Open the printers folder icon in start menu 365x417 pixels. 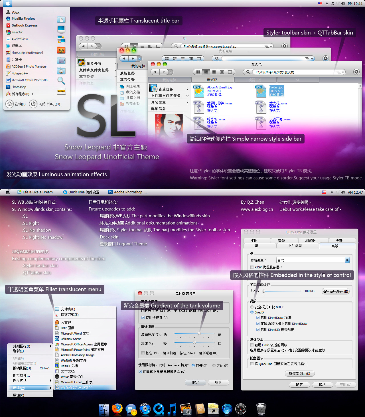[61, 71]
